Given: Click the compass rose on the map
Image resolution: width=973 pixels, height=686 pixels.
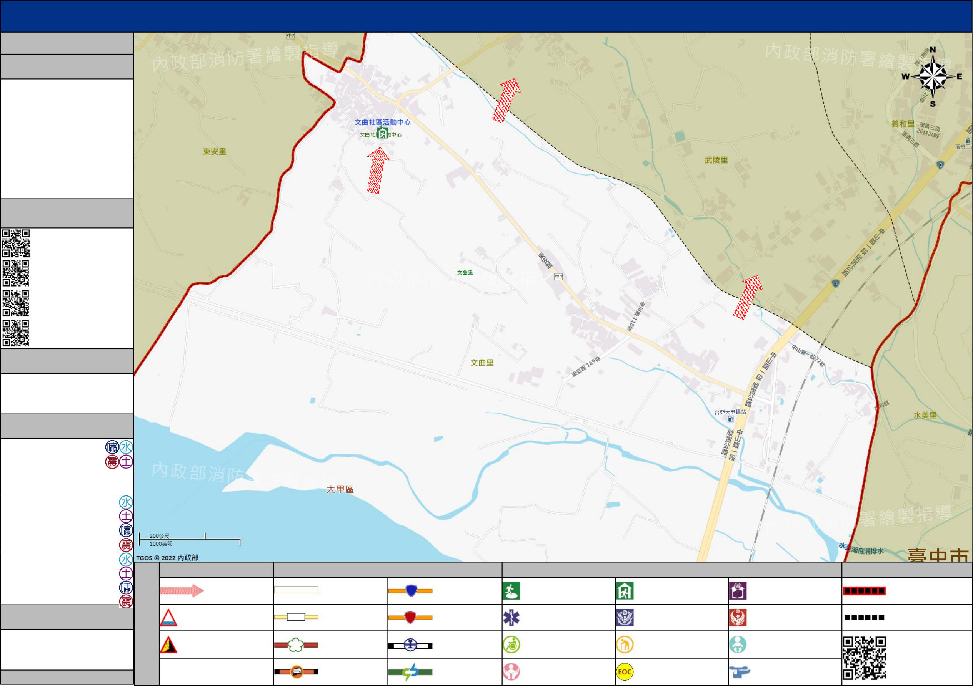Looking at the screenshot, I should 933,77.
